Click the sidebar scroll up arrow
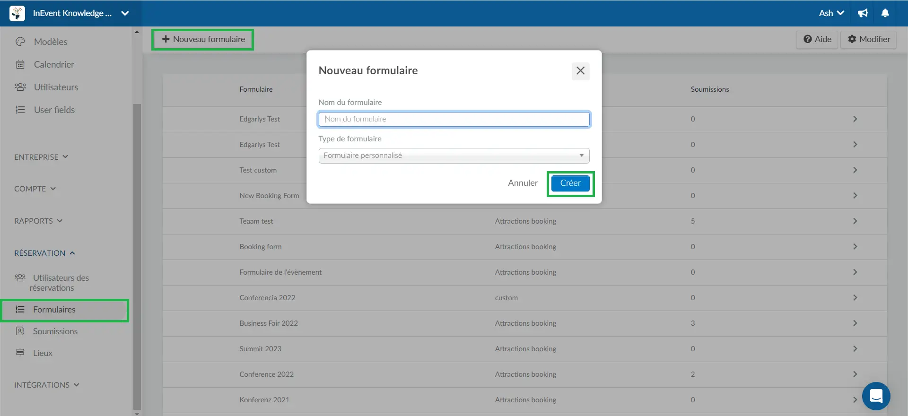 (137, 32)
